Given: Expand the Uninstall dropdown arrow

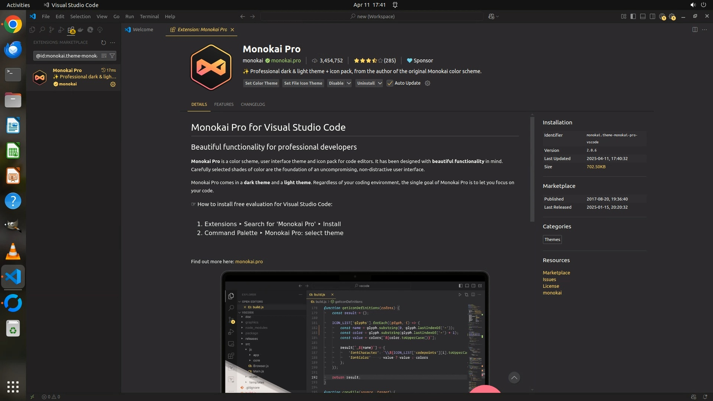Looking at the screenshot, I should (x=380, y=83).
